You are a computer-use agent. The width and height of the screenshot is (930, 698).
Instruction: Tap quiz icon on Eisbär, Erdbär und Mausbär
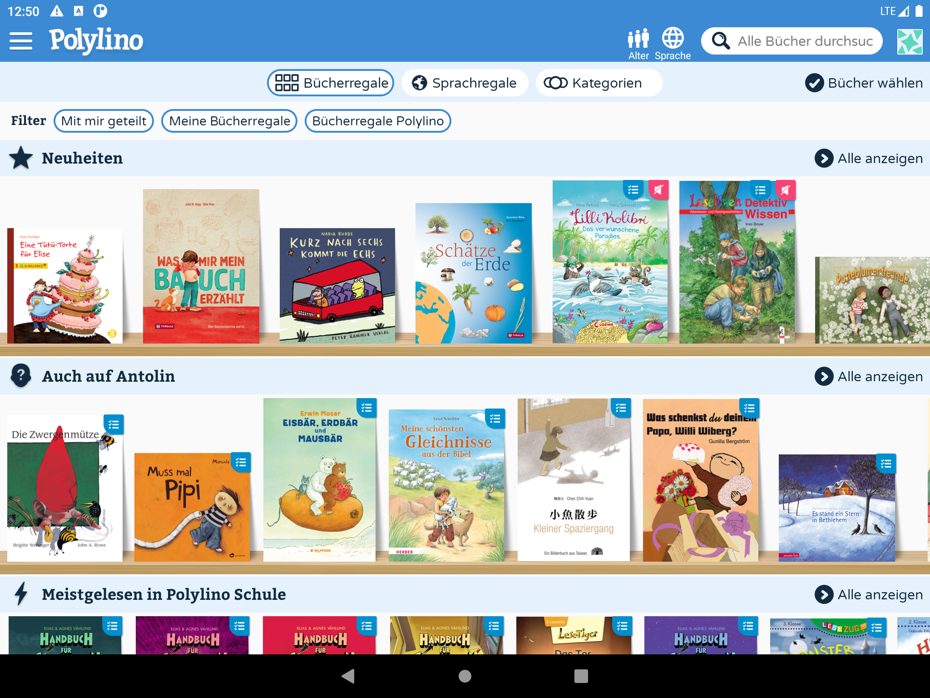tap(366, 408)
